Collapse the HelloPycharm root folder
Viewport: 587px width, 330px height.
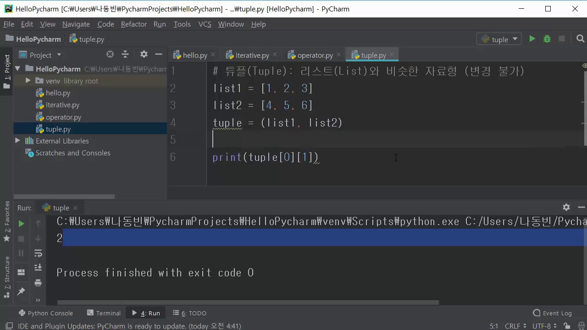(x=18, y=69)
